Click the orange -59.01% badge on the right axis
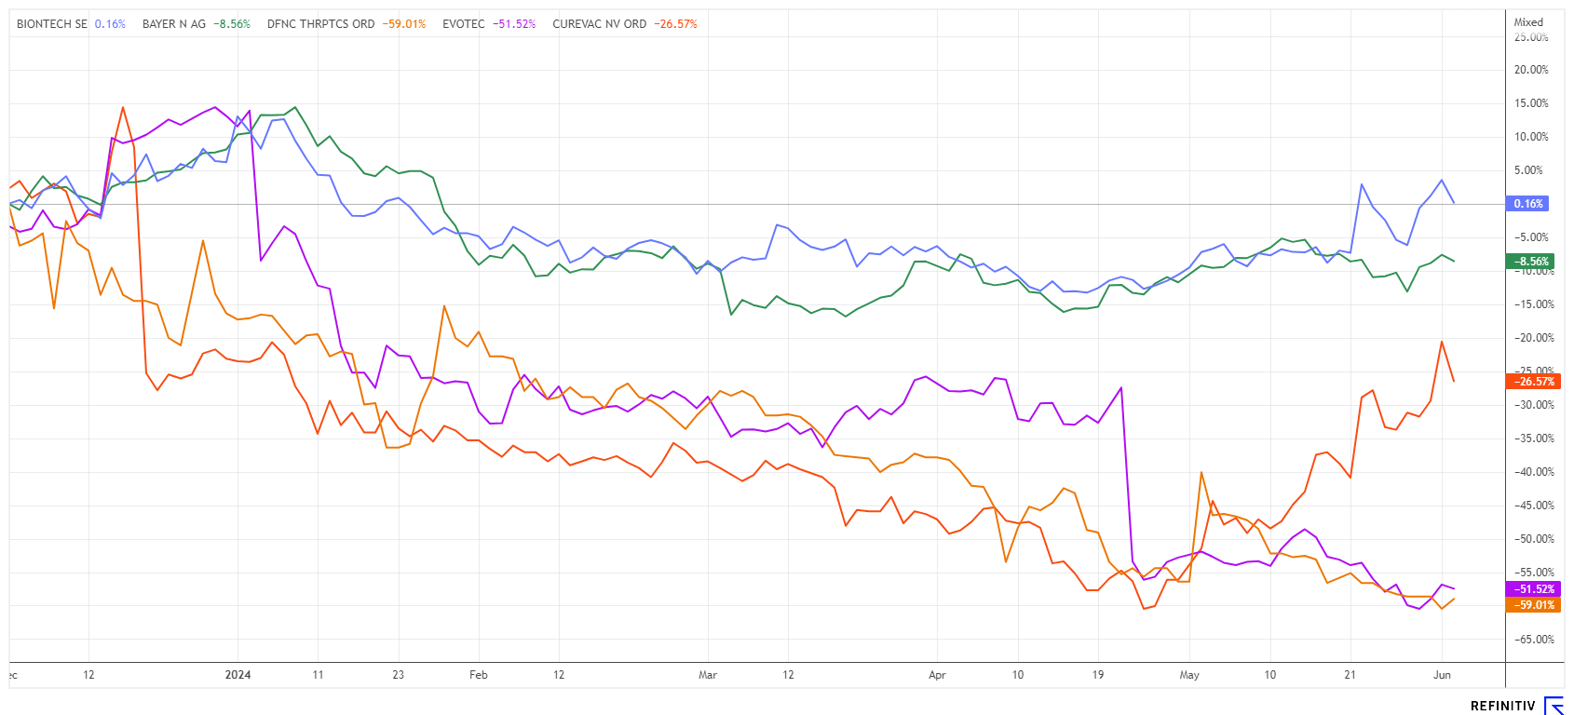The height and width of the screenshot is (715, 1574). tap(1533, 605)
